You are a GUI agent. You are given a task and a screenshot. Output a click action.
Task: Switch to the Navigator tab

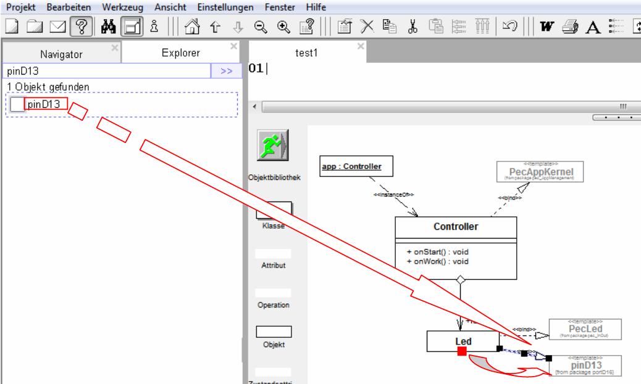pyautogui.click(x=61, y=54)
